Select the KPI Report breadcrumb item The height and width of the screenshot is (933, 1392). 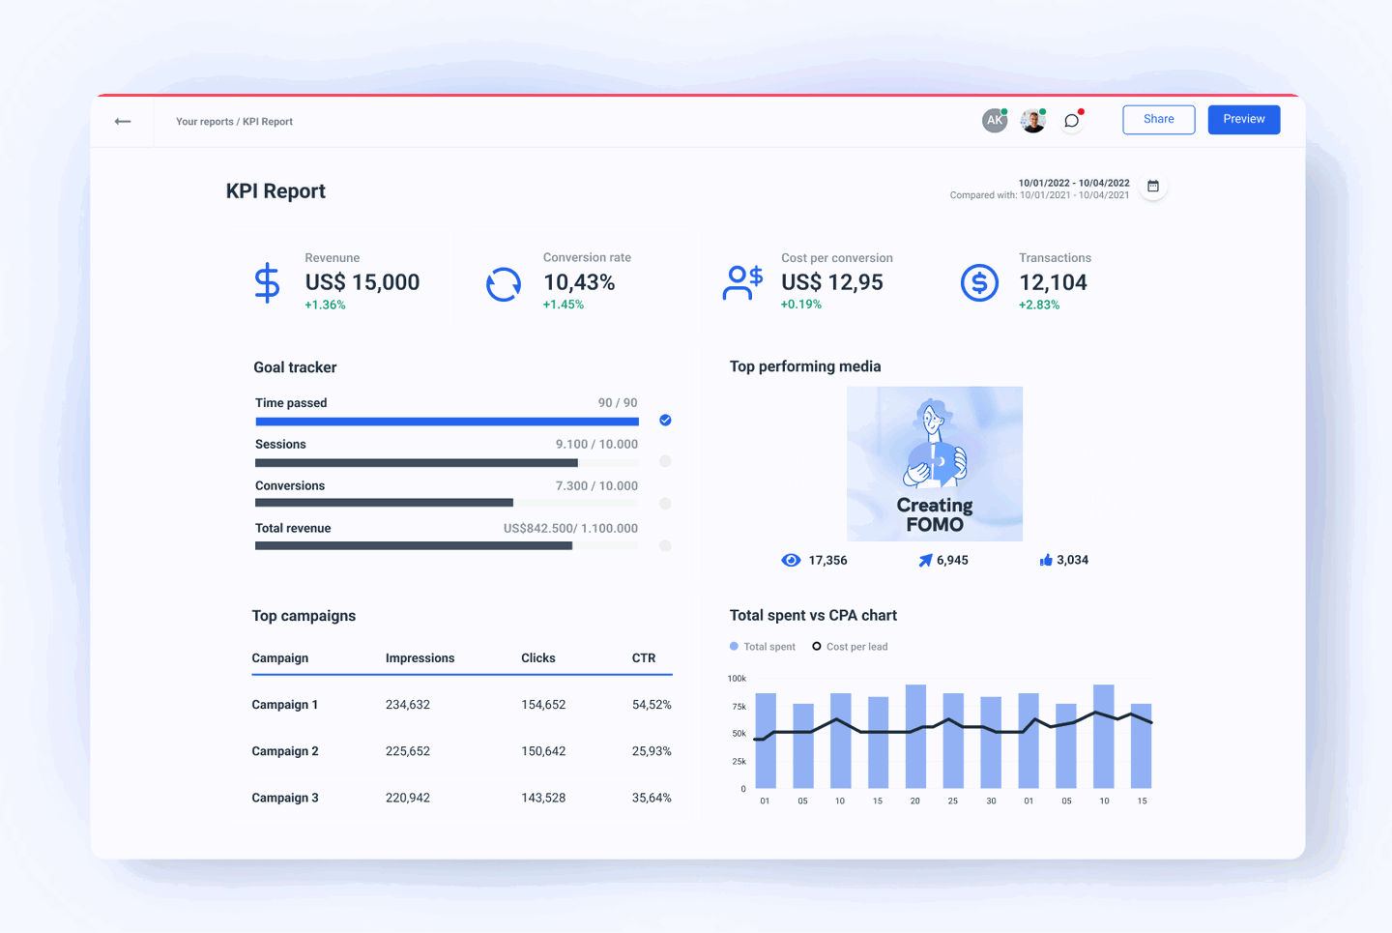(x=268, y=121)
